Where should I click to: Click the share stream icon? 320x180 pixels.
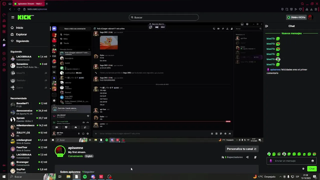[247, 157]
